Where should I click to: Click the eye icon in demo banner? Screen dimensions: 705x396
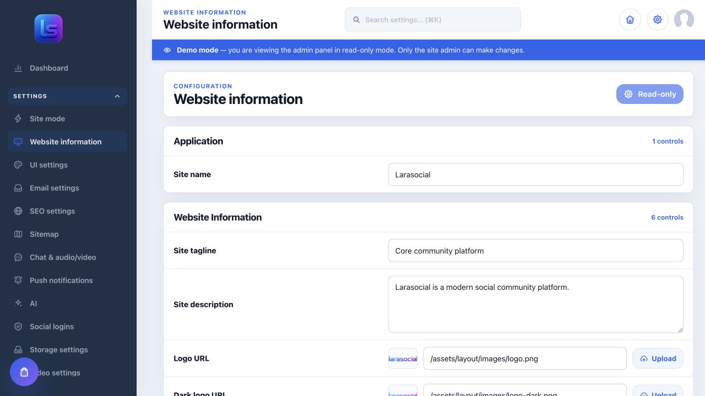pyautogui.click(x=167, y=50)
